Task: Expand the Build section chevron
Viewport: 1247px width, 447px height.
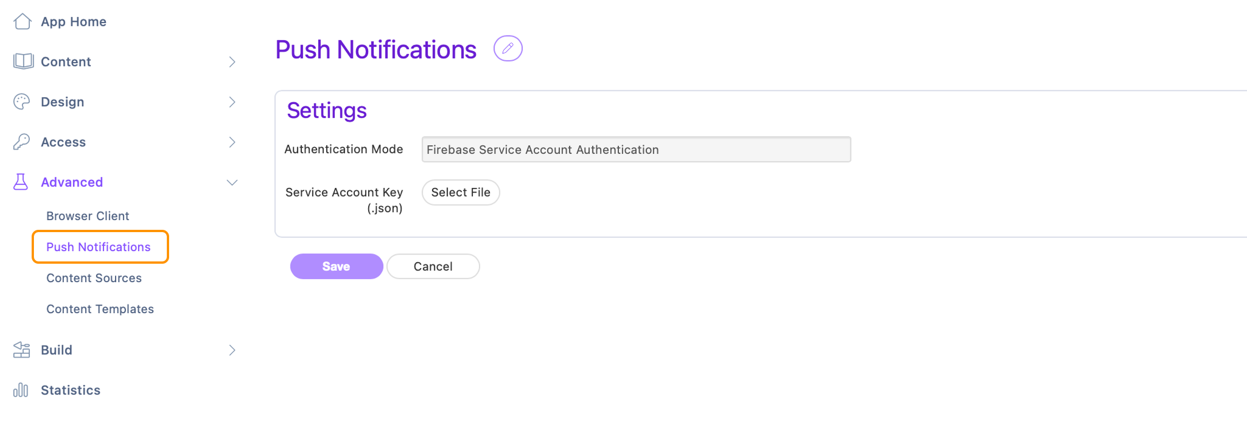Action: tap(232, 350)
